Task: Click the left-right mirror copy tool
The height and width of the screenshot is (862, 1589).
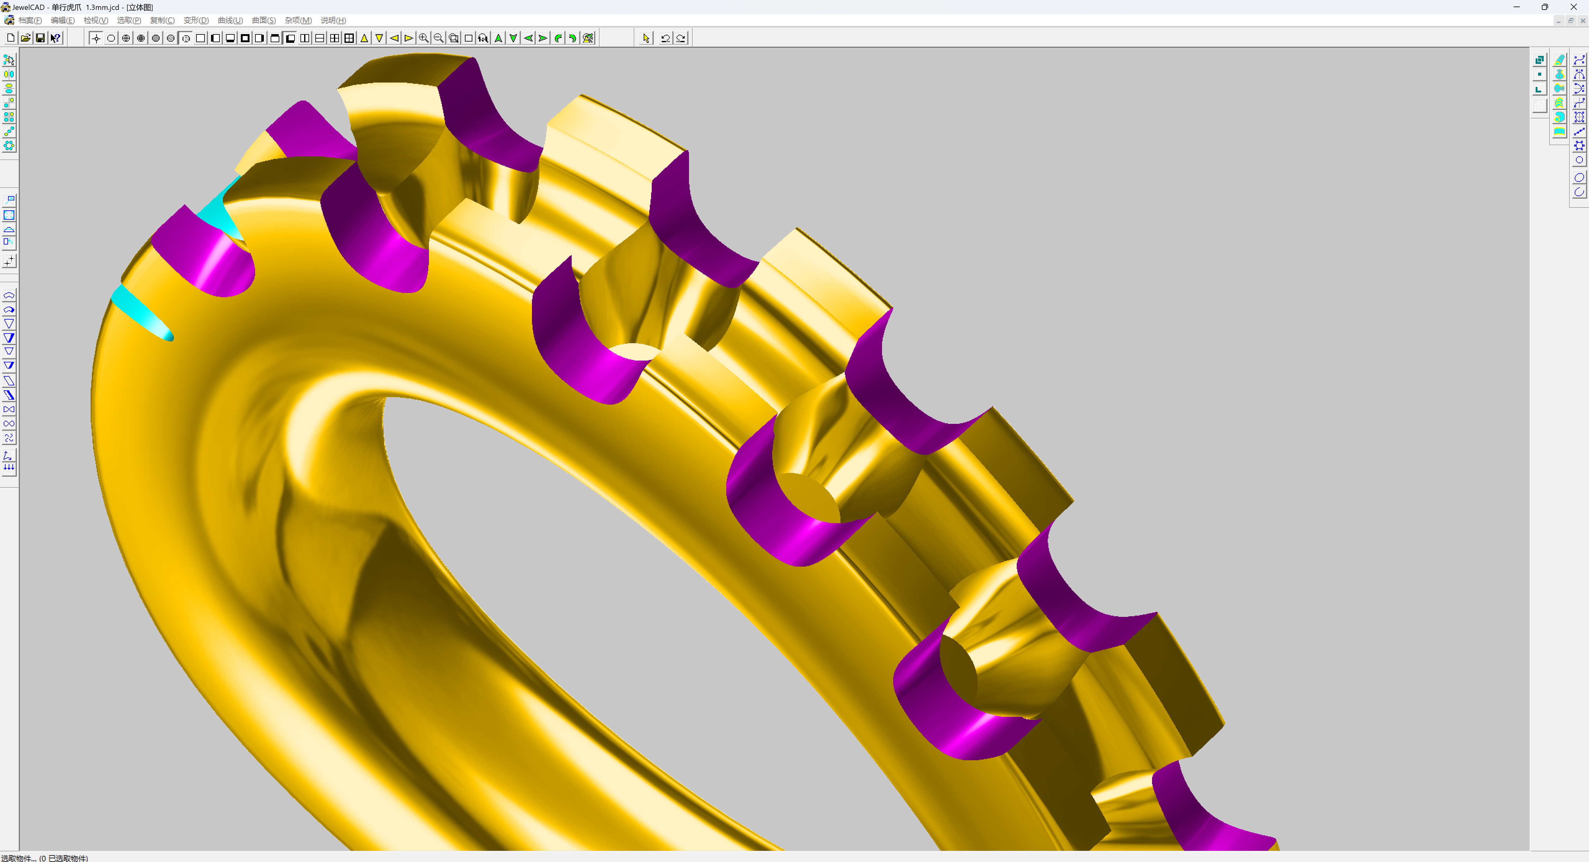Action: tap(9, 74)
